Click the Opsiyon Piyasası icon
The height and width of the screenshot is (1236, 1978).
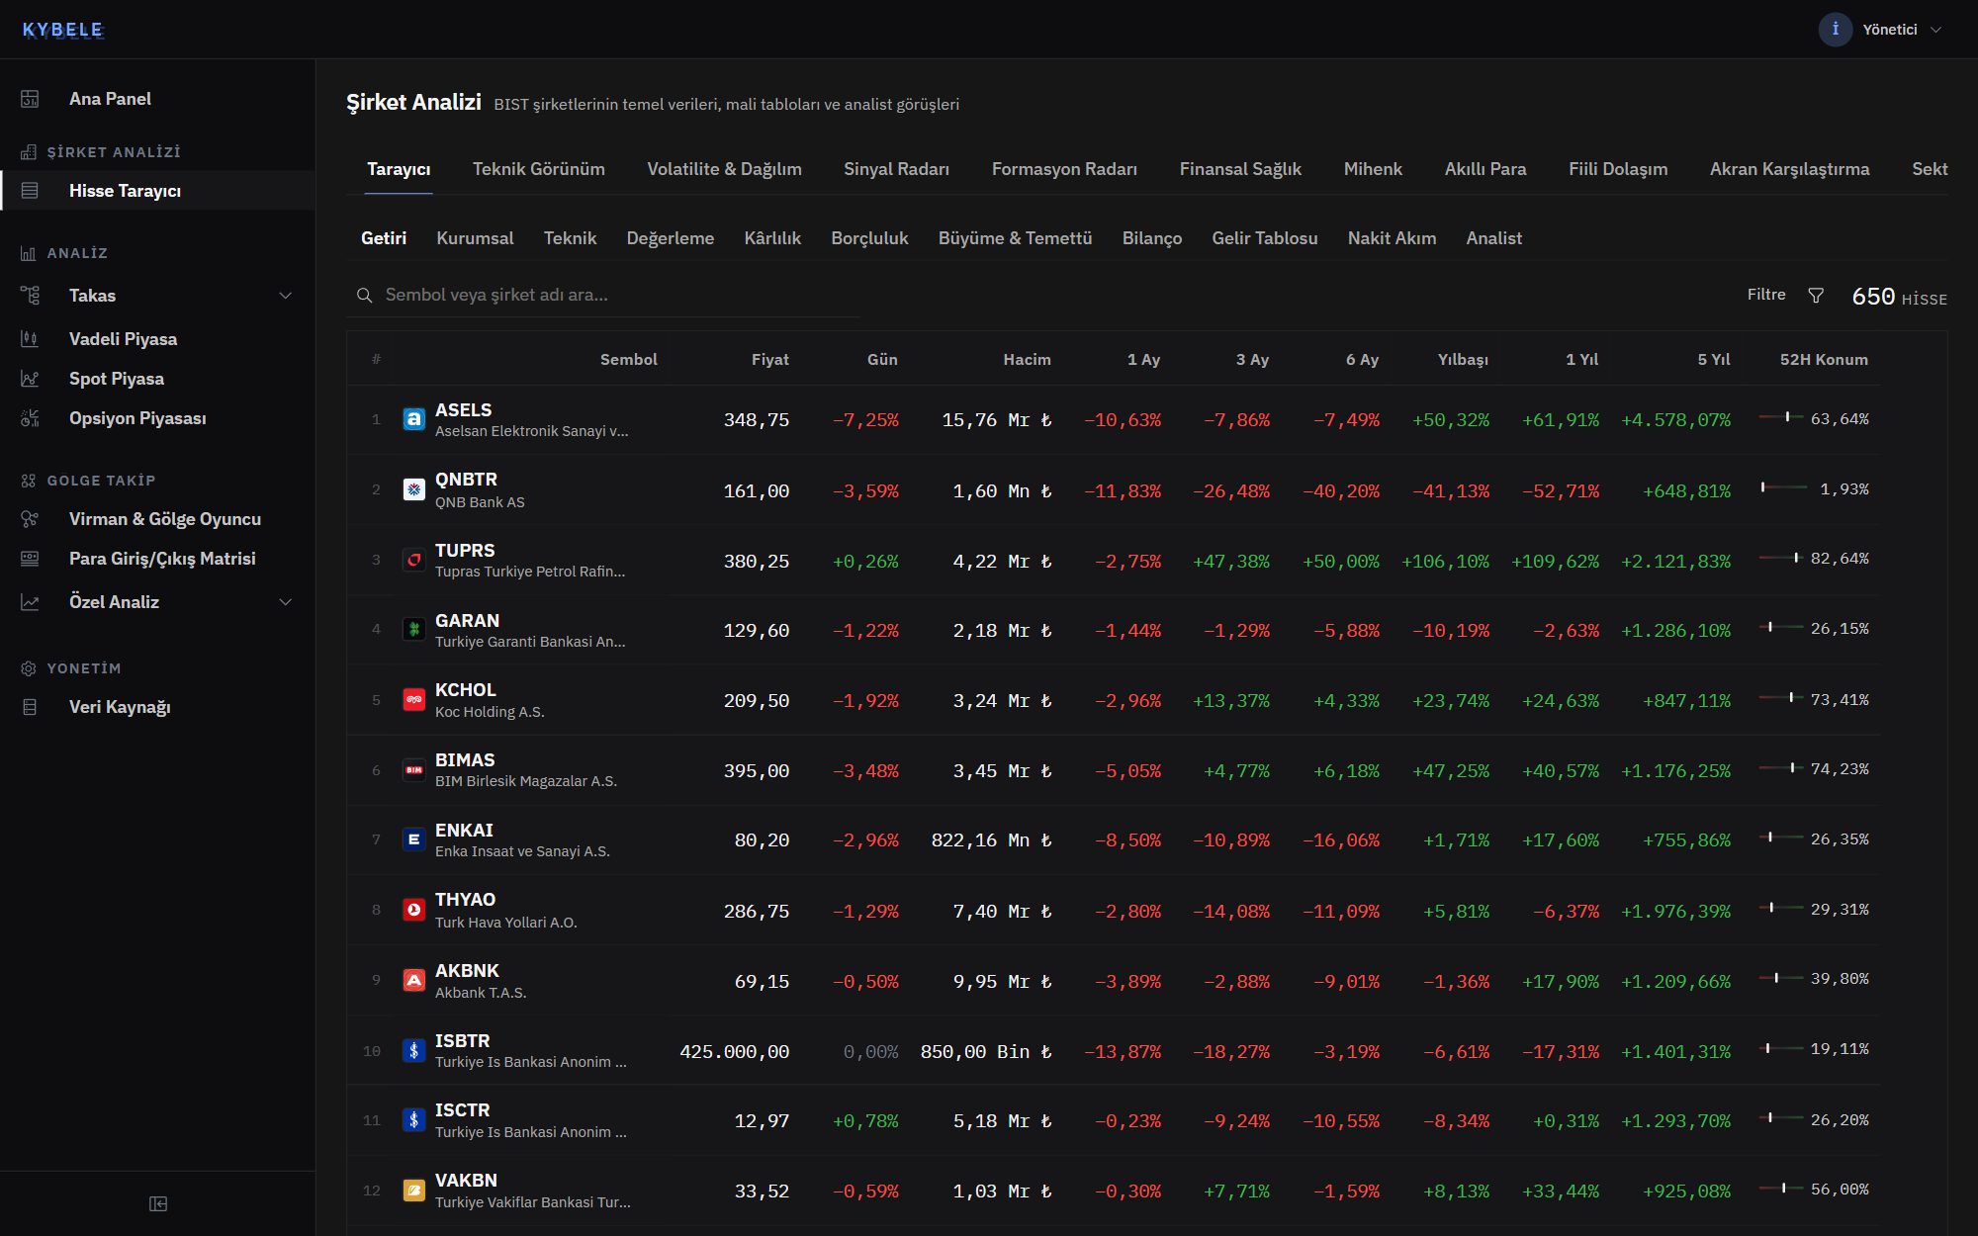tap(30, 418)
